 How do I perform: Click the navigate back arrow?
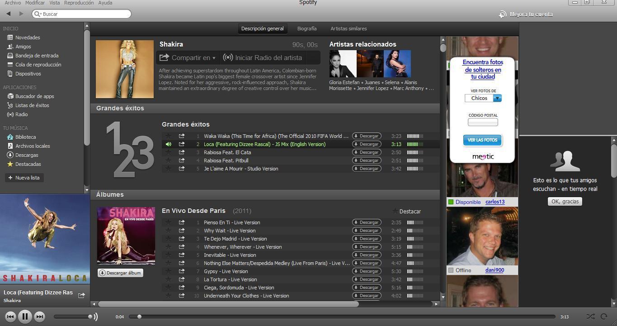[x=9, y=14]
